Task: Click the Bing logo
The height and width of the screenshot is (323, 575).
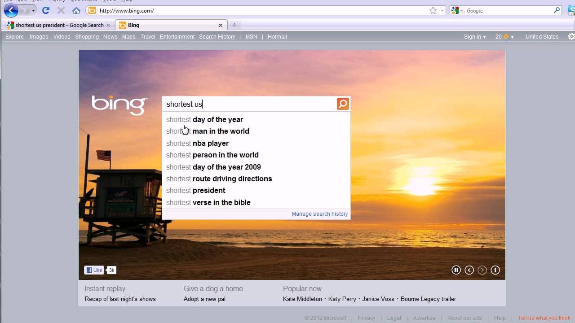Action: [x=120, y=105]
